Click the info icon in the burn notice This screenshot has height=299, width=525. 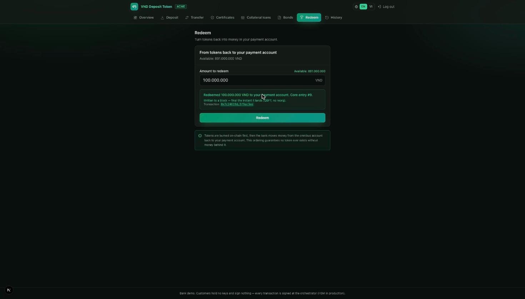[200, 136]
